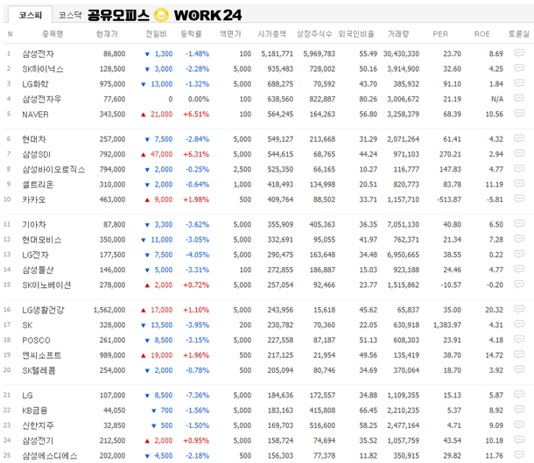Click the 거래량 column header
Image resolution: width=534 pixels, height=463 pixels.
click(x=398, y=34)
